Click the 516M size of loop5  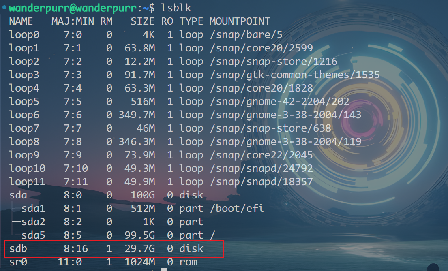pyautogui.click(x=143, y=102)
